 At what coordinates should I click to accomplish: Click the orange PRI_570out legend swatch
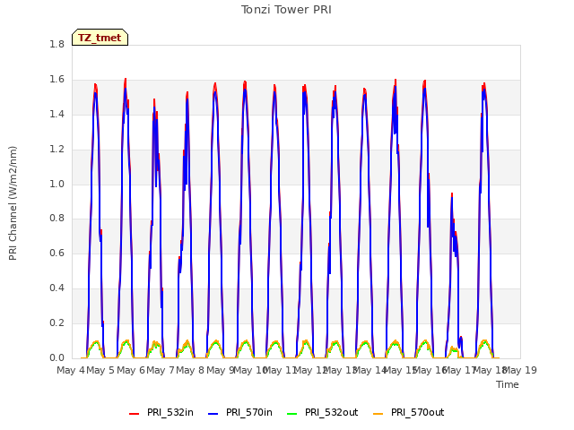click(378, 414)
